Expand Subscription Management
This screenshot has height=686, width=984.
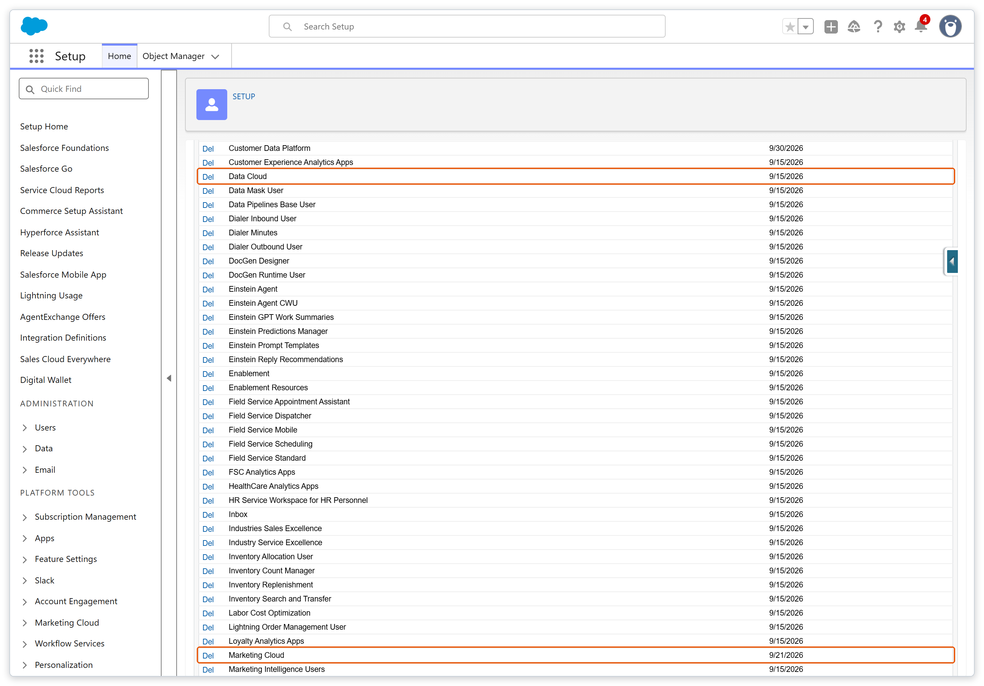[x=24, y=517]
